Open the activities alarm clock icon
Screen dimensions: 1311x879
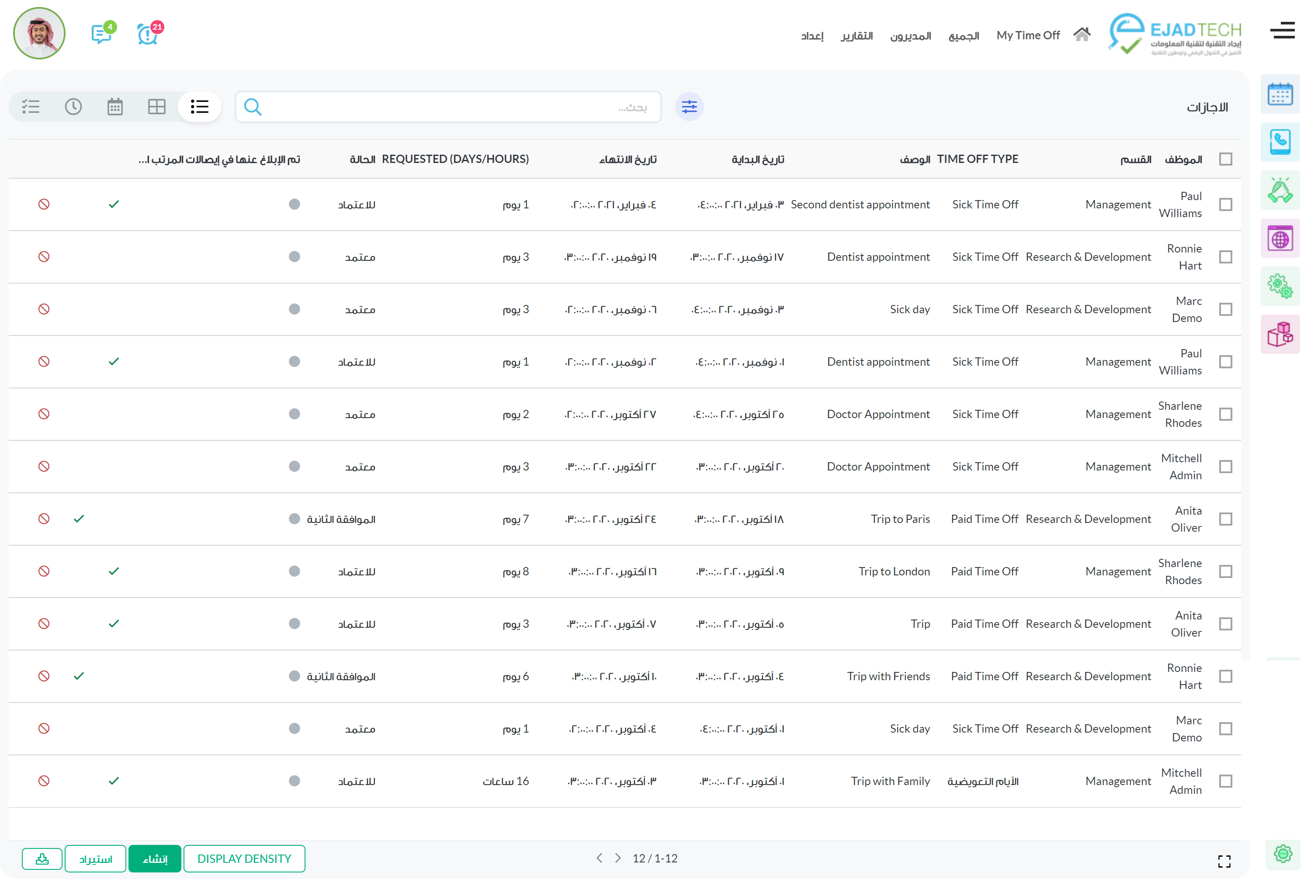pos(147,34)
